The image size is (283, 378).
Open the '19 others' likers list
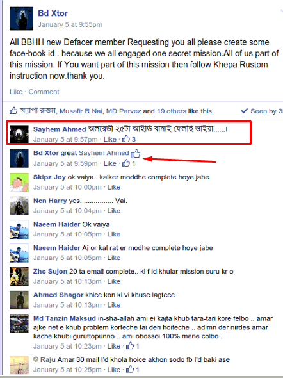click(172, 111)
